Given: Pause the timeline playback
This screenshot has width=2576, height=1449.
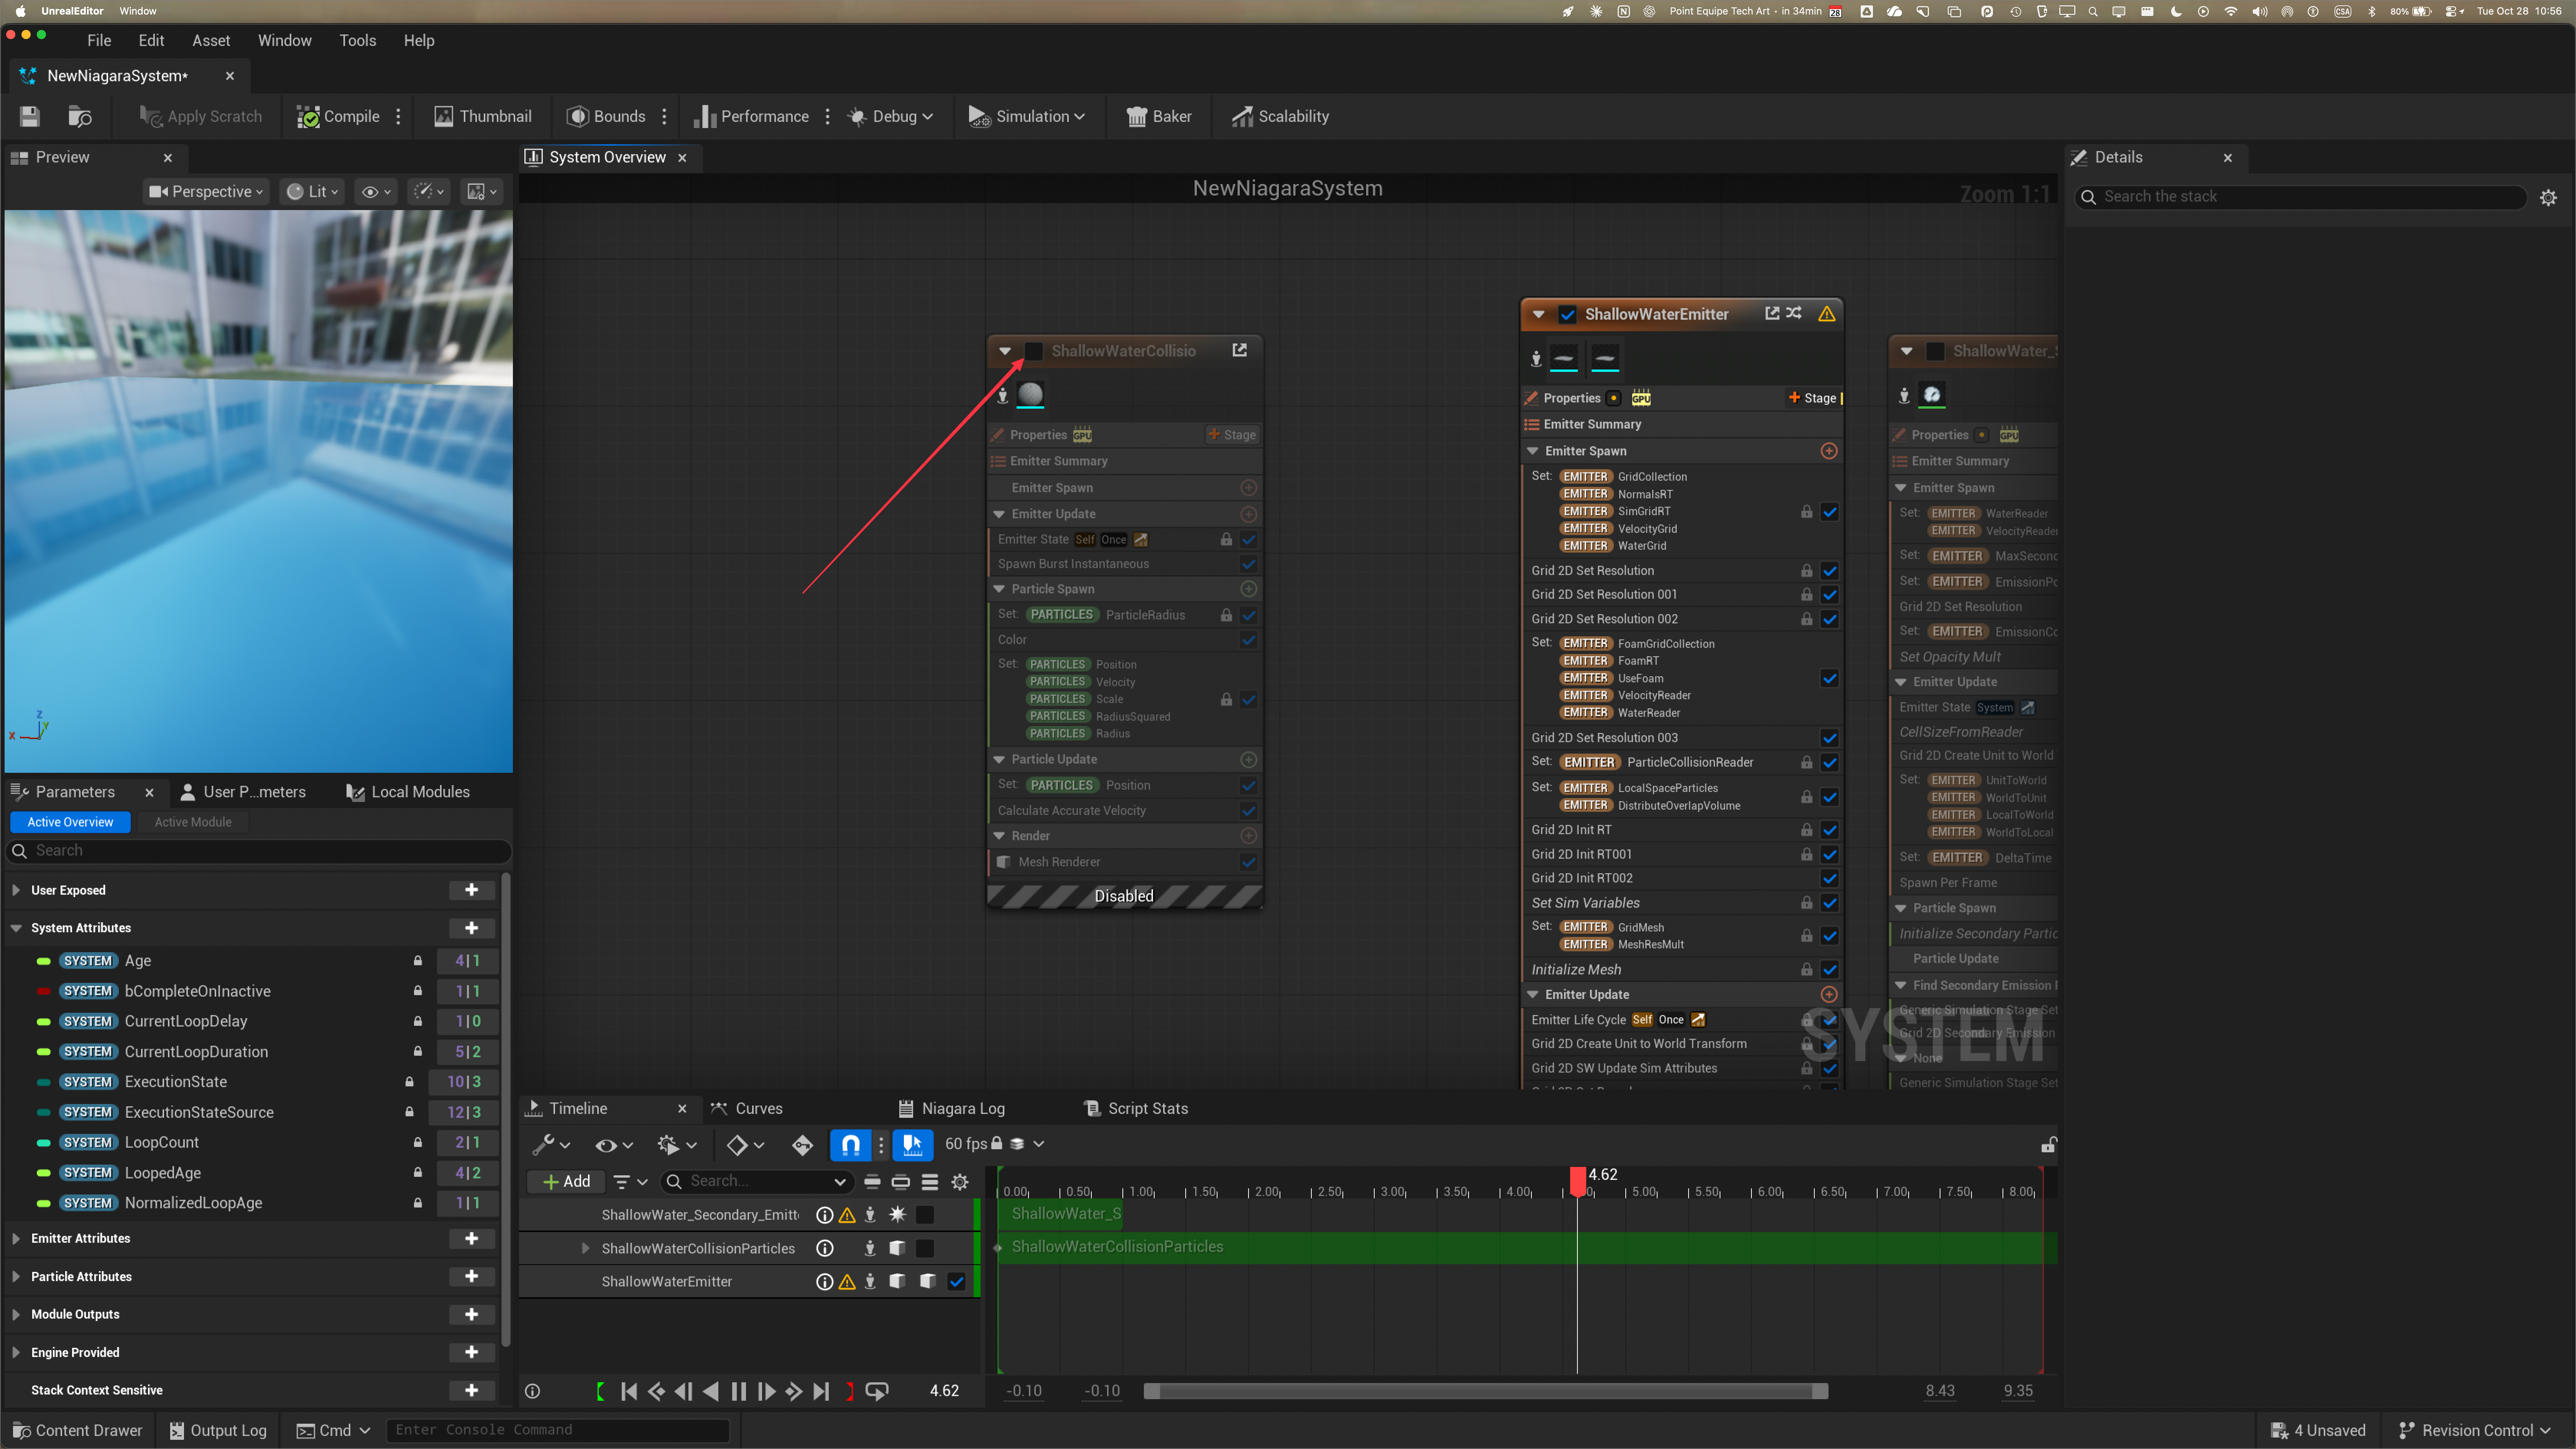Looking at the screenshot, I should [x=739, y=1391].
